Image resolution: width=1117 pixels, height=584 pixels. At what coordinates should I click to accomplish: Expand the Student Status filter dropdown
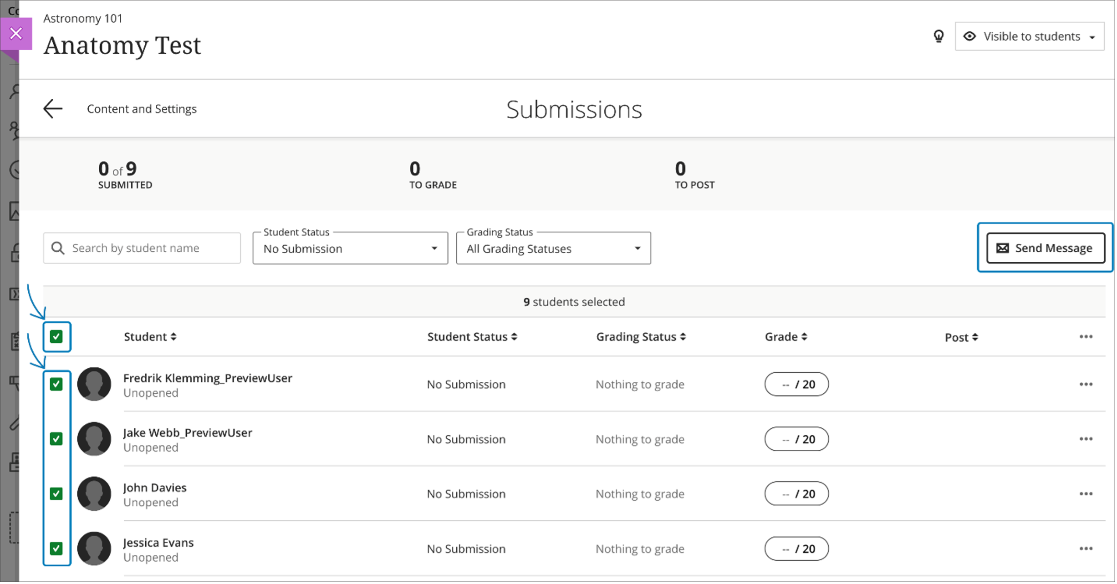(x=350, y=249)
